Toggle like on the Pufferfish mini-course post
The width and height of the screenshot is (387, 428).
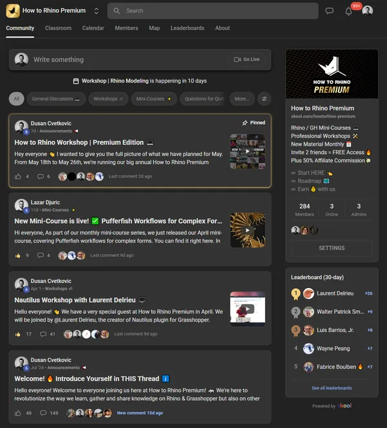tap(18, 255)
